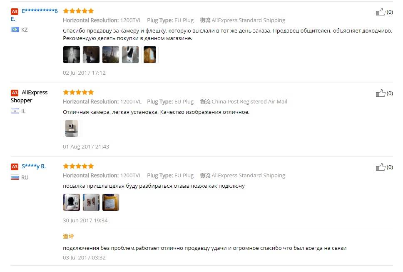Viewport: 403px width, 272px height.
Task: Open the second photo in the KZ review
Action: tap(91, 55)
